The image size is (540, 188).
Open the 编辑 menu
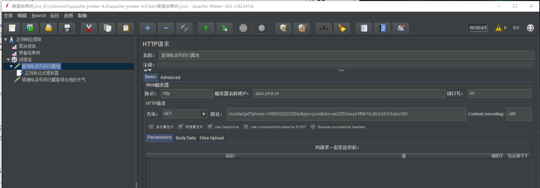(x=22, y=16)
